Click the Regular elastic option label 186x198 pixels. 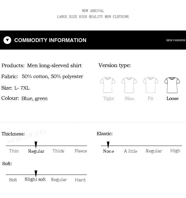pyautogui.click(x=154, y=151)
